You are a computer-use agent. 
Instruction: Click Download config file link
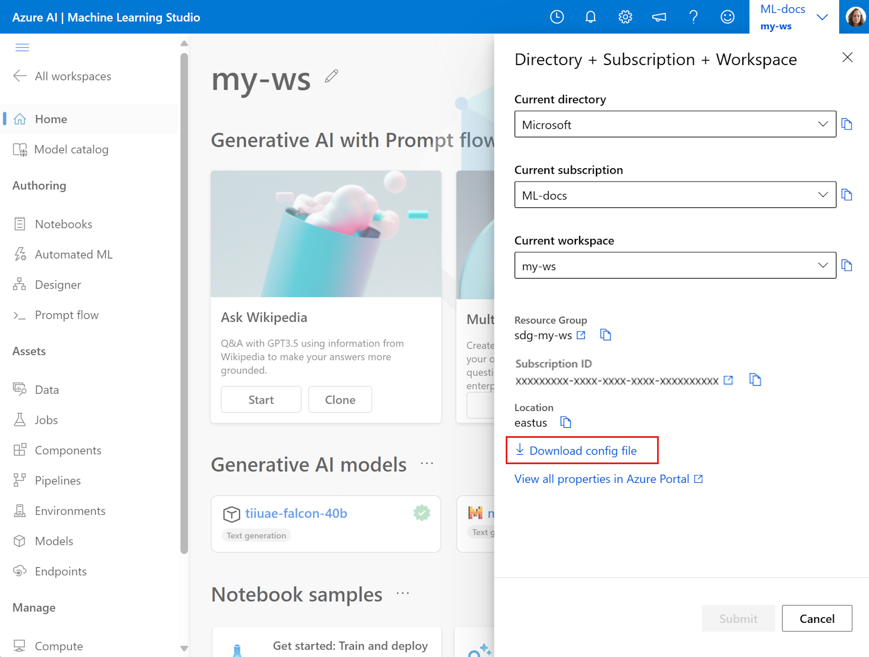click(x=583, y=451)
